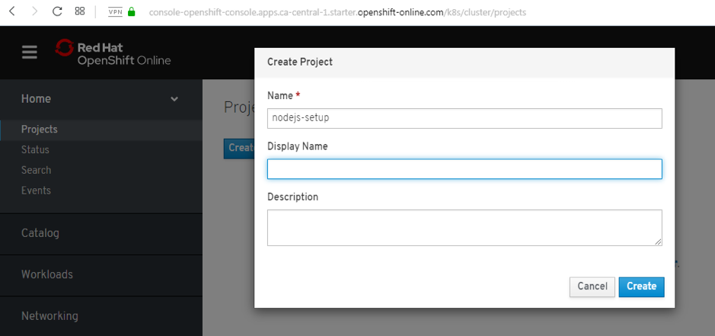Click the VPN badge in address bar
Image resolution: width=715 pixels, height=336 pixels.
click(116, 12)
